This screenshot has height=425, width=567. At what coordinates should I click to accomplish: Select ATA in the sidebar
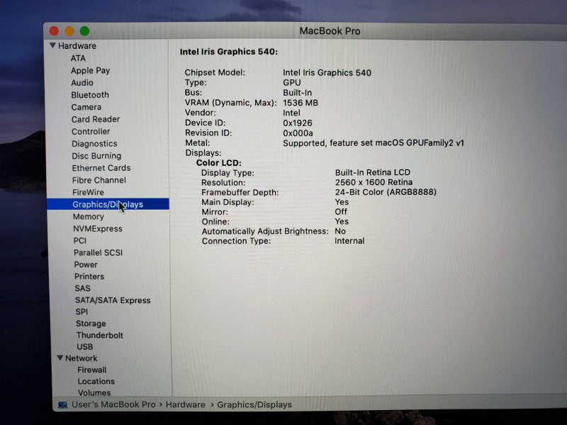(x=78, y=58)
